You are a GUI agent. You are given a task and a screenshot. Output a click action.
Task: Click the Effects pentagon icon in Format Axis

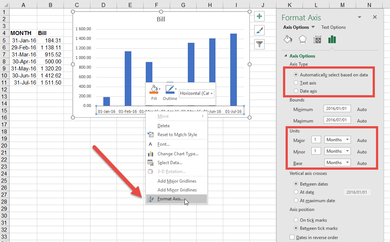tap(303, 39)
